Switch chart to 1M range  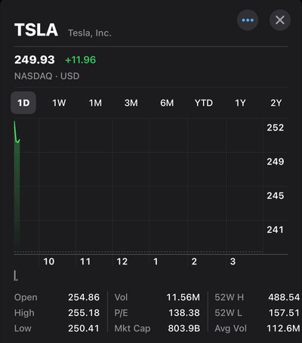coord(95,103)
